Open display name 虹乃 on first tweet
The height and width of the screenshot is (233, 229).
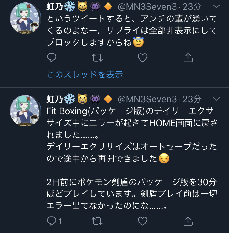pos(54,7)
